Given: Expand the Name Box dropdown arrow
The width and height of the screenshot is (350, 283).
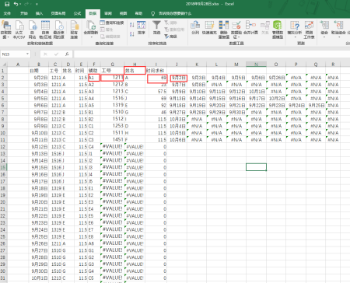Looking at the screenshot, I should tap(27, 54).
